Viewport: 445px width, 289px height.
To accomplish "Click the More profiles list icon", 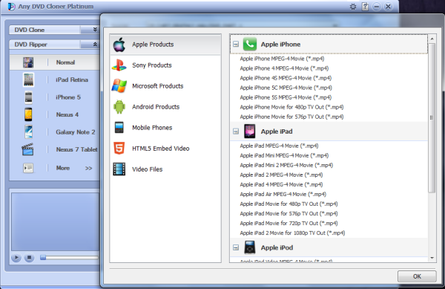I will pos(28,168).
